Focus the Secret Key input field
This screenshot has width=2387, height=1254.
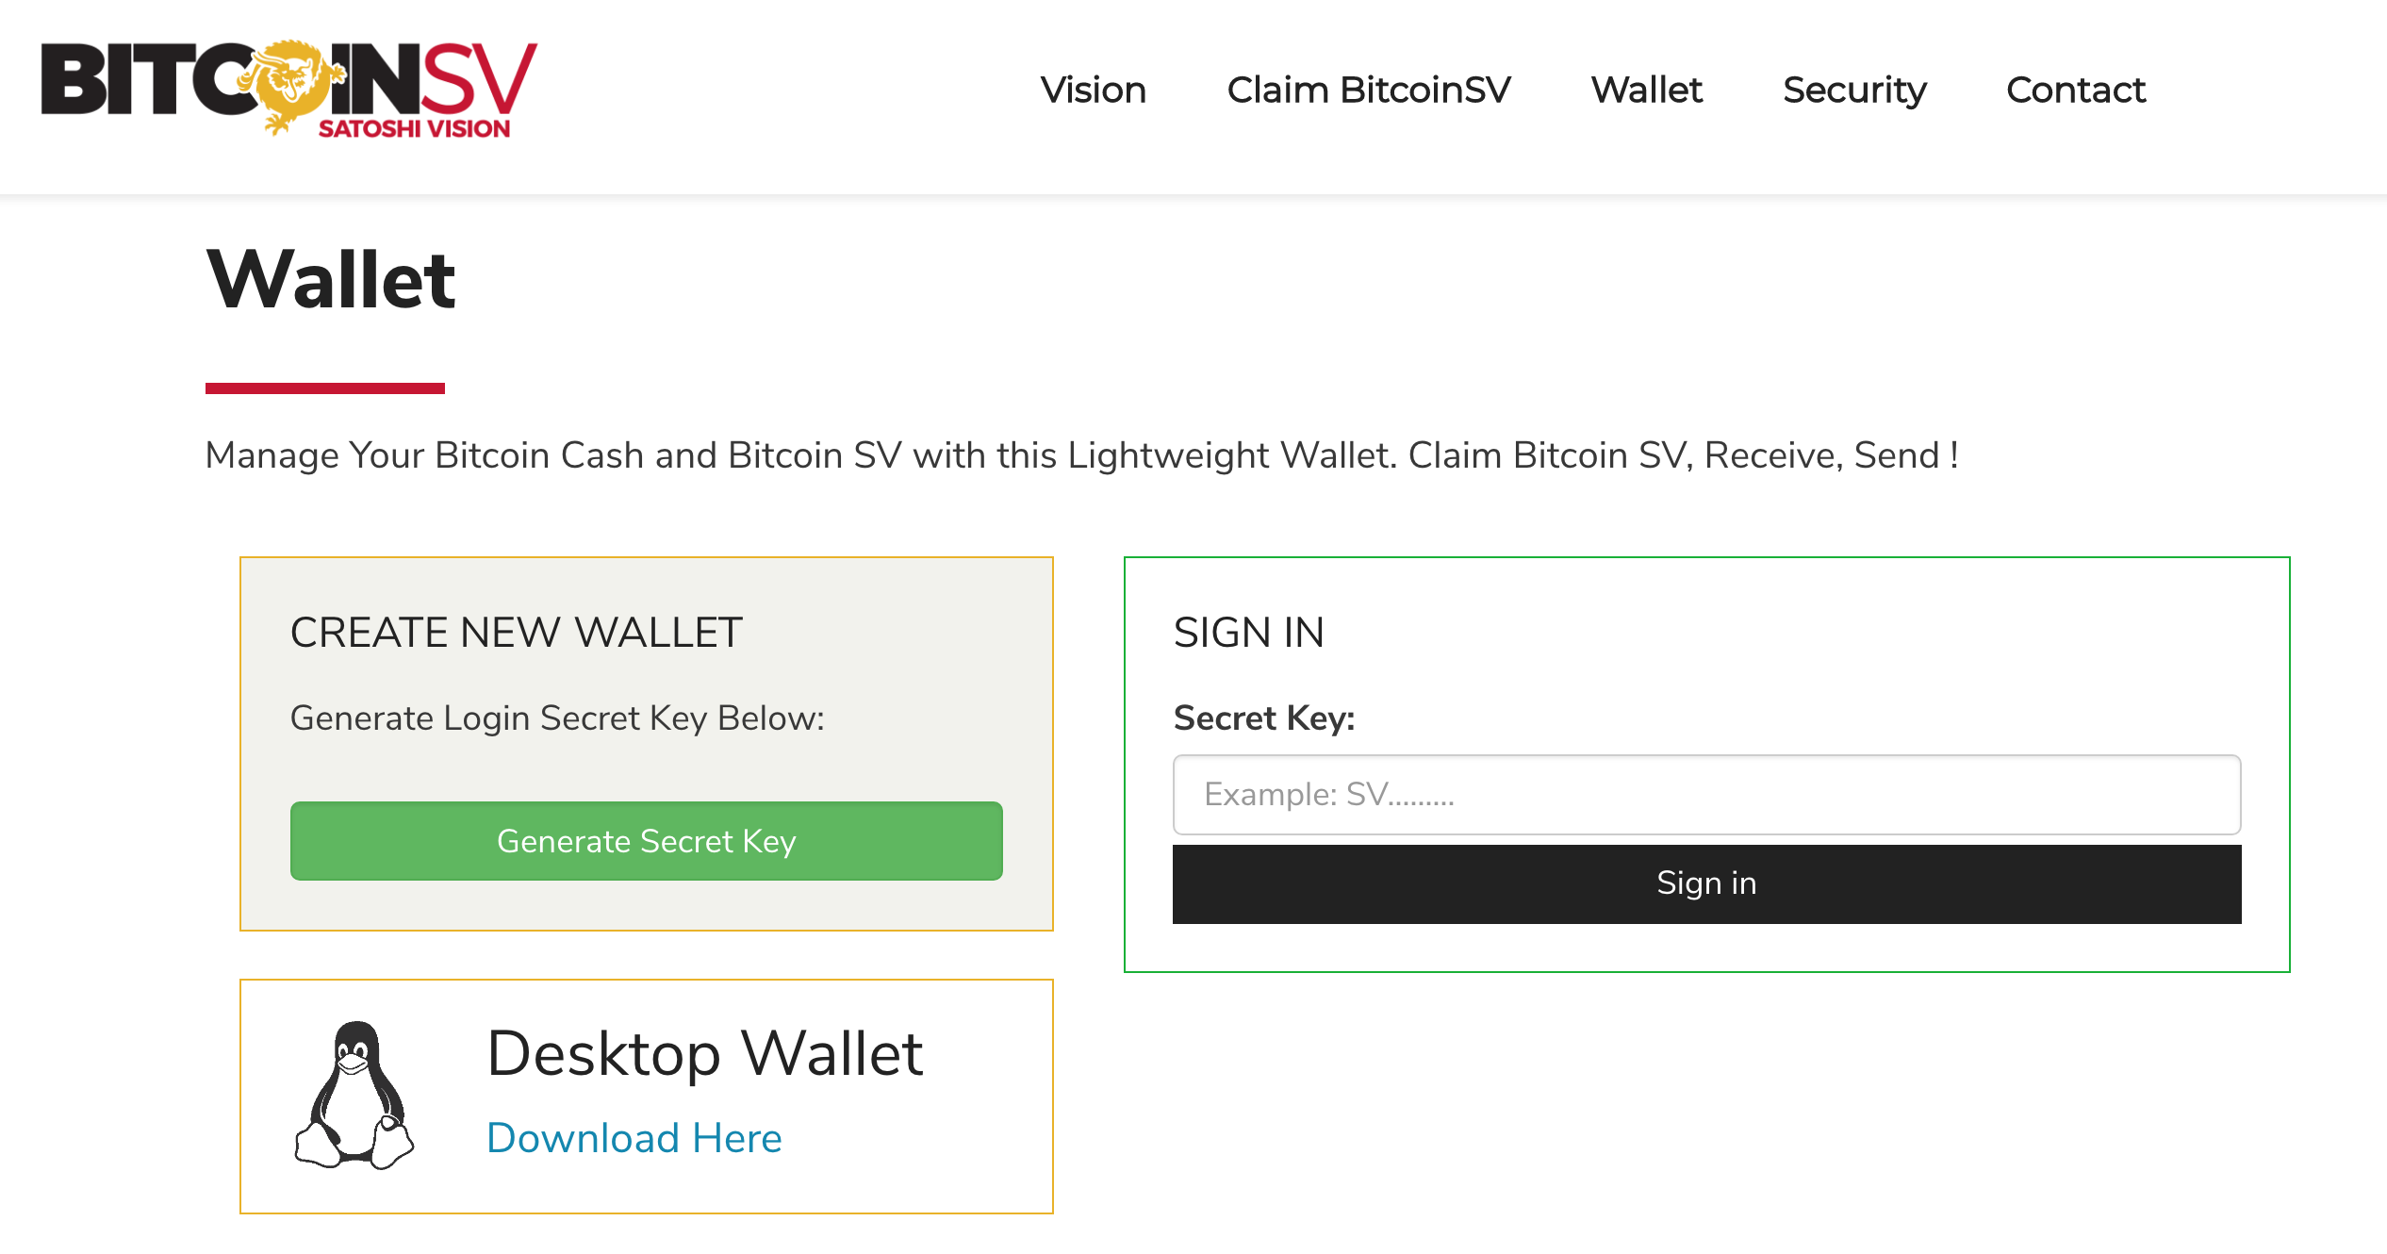(x=1706, y=796)
